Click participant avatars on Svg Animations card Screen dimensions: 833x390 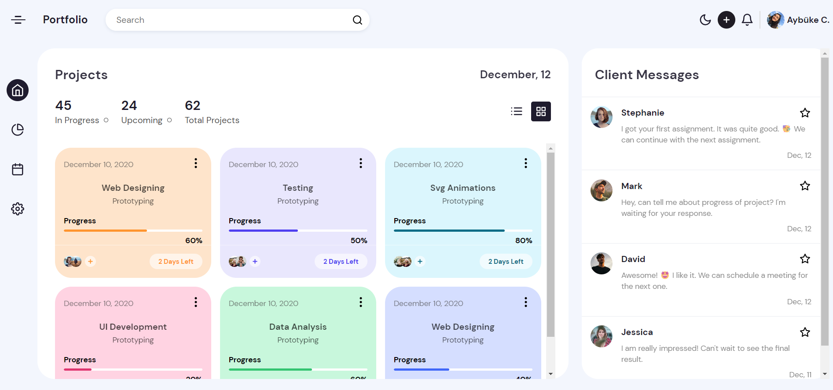(403, 262)
